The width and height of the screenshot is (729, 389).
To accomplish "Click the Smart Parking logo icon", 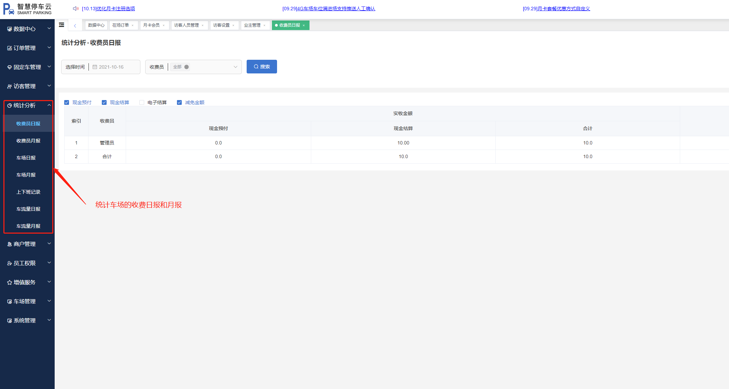I will pos(9,9).
